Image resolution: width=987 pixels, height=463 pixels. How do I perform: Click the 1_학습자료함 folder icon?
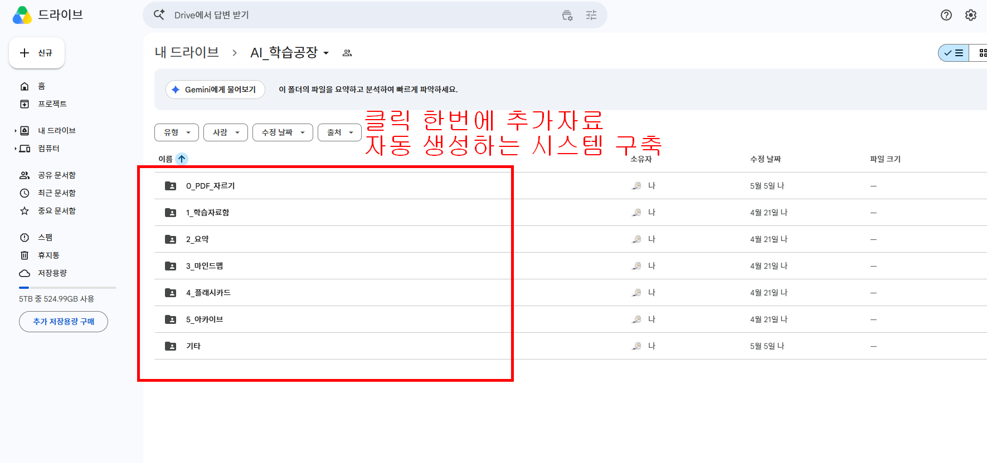point(171,213)
